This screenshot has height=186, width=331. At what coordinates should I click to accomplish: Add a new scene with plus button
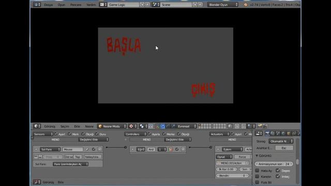(195, 5)
